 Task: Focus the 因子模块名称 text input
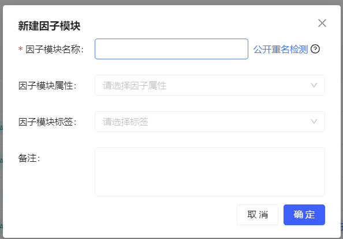[171, 49]
